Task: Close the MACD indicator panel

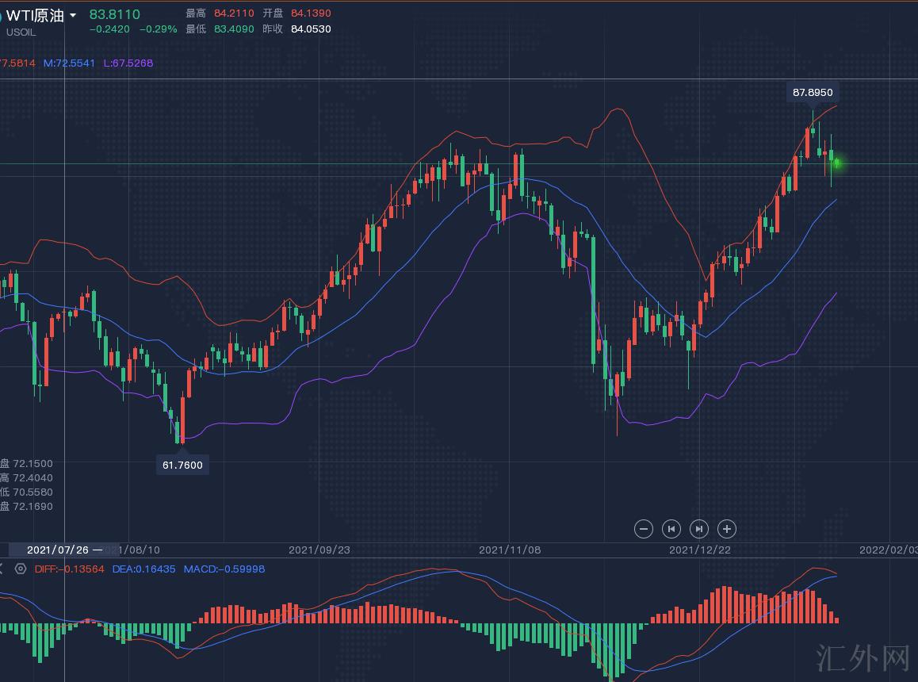Action: coord(2,569)
